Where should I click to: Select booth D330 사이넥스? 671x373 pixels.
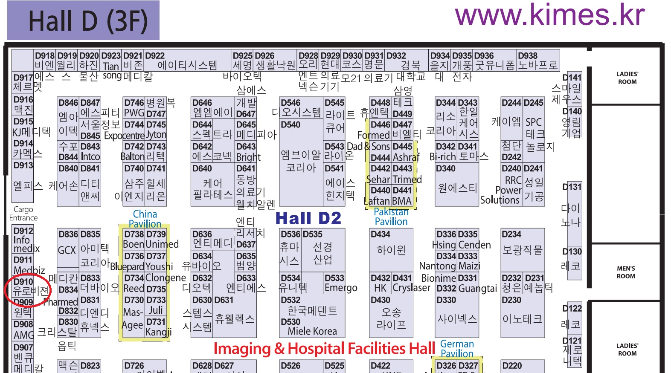pos(457,316)
